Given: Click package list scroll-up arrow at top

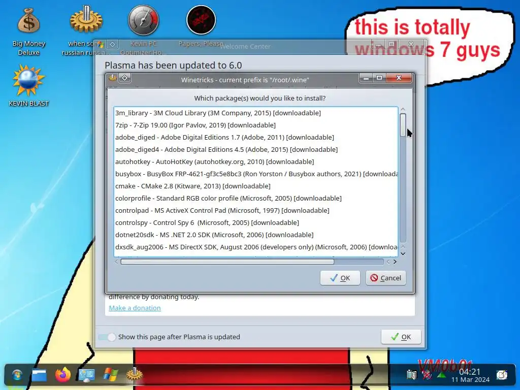Looking at the screenshot, I should click(x=403, y=109).
